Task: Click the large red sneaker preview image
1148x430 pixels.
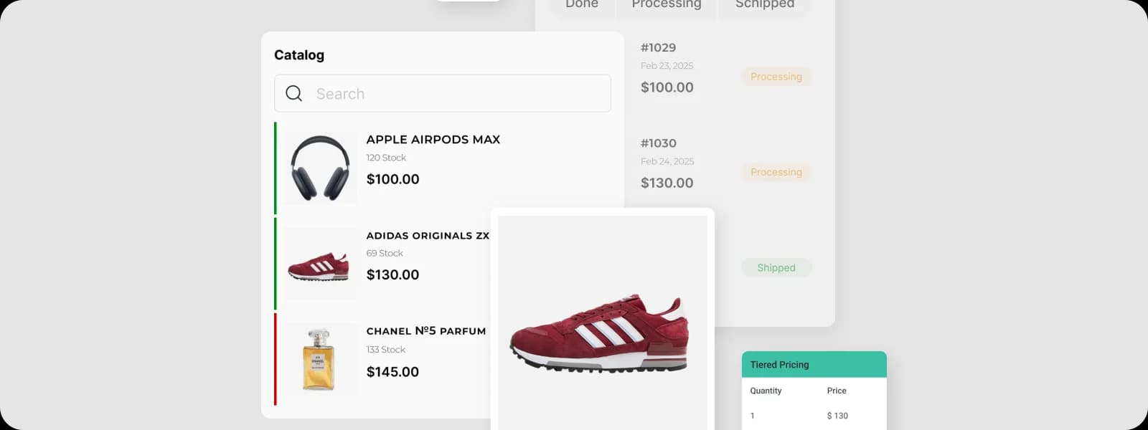Action: point(603,323)
